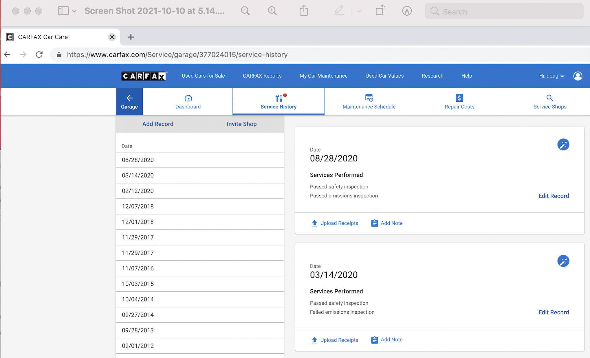Viewport: 590px width, 358px height.
Task: Open Used Car Values
Action: pyautogui.click(x=384, y=76)
